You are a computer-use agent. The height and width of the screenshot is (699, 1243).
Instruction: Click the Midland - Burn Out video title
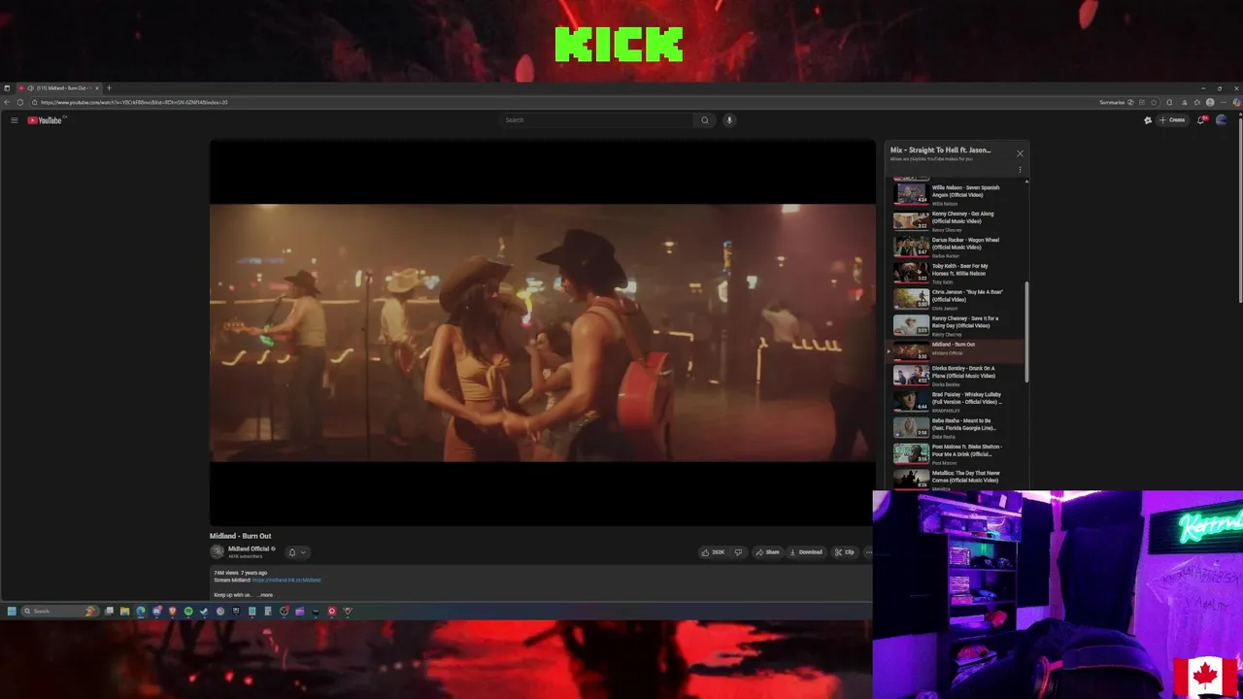coord(240,536)
